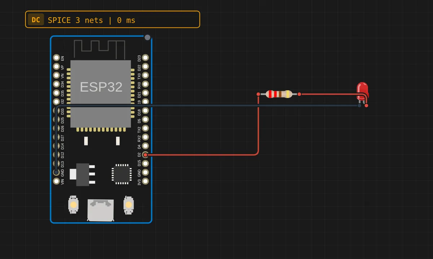Click the ESP32 chip module label

[x=101, y=87]
